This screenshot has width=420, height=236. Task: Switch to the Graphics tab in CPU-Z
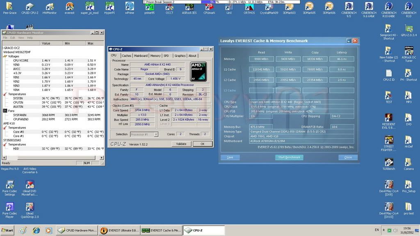pyautogui.click(x=180, y=56)
